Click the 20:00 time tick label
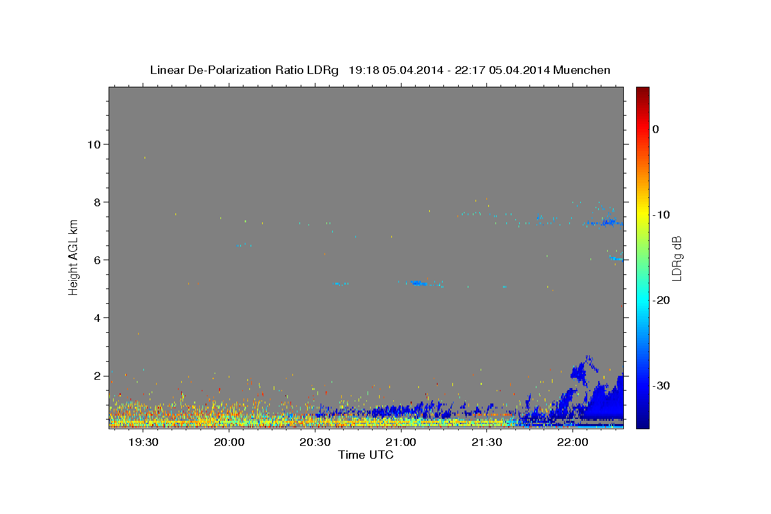The width and height of the screenshot is (771, 514). coord(229,443)
